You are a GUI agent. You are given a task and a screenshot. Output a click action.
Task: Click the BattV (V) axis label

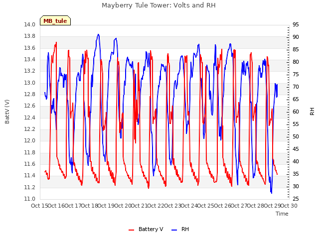(x=7, y=112)
